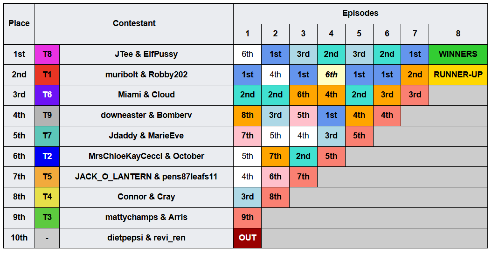
Task: Select the 9th place result for mattychamps
Action: click(247, 217)
